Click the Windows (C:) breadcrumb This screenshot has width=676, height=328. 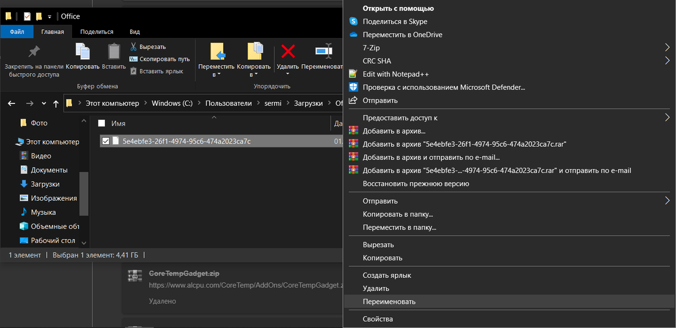(x=172, y=104)
